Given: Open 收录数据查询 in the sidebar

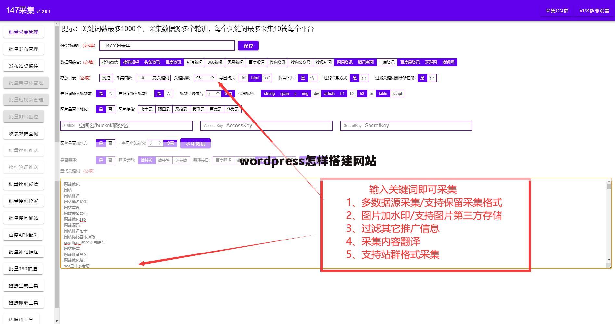Looking at the screenshot, I should point(23,133).
